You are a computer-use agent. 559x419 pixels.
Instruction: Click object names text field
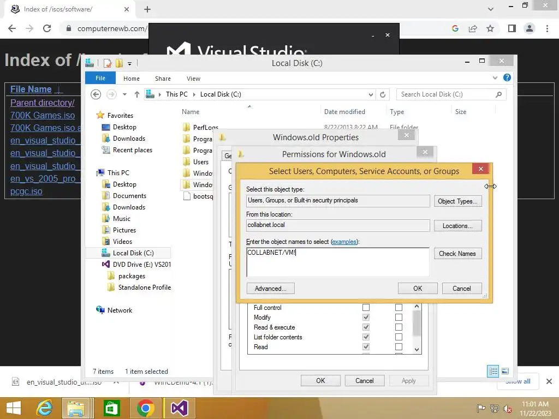point(337,262)
